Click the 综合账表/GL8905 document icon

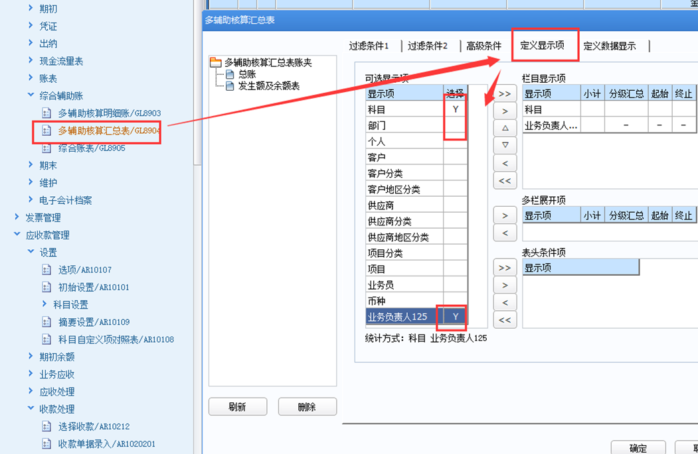click(x=46, y=148)
